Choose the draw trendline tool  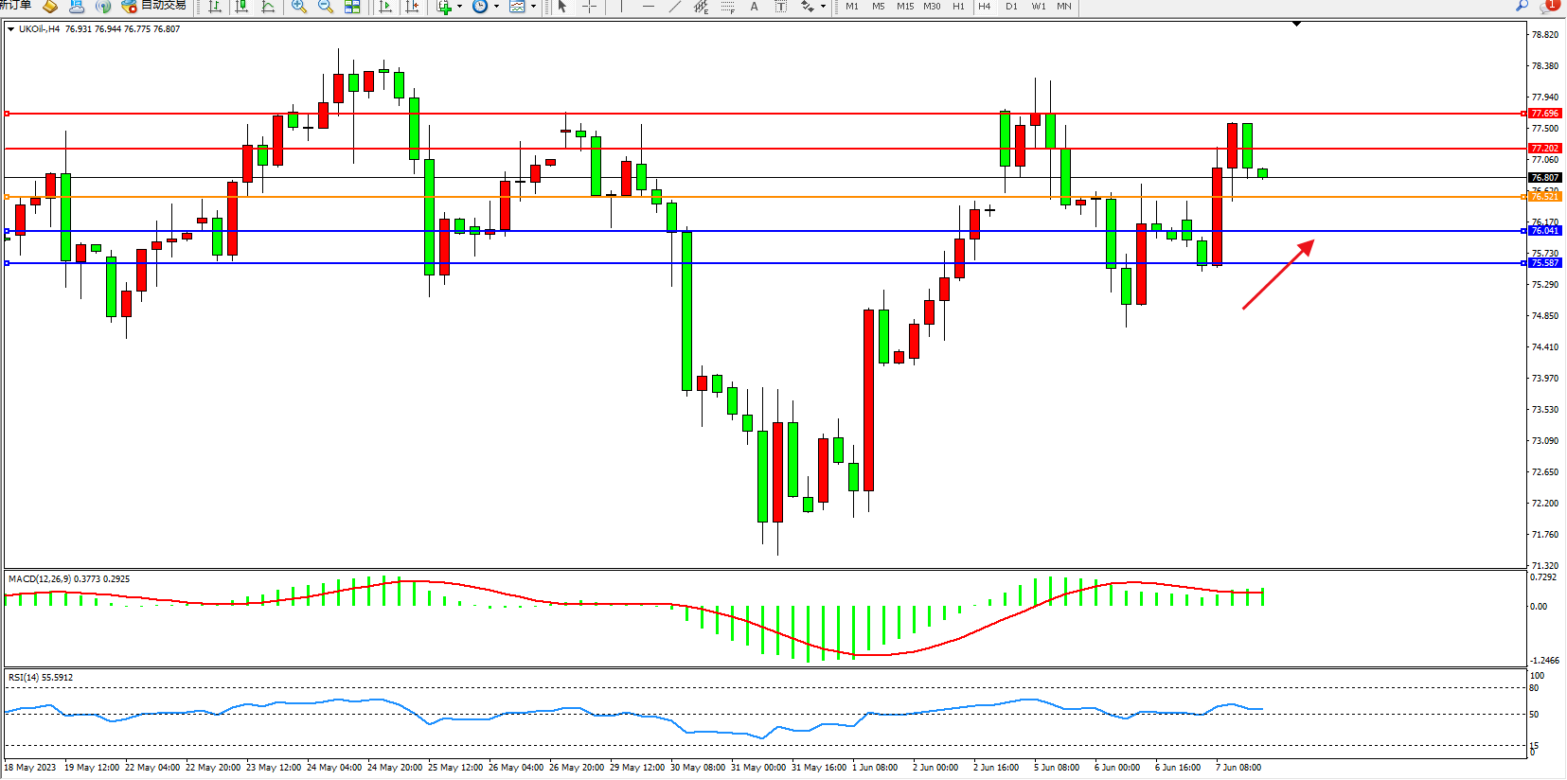674,7
